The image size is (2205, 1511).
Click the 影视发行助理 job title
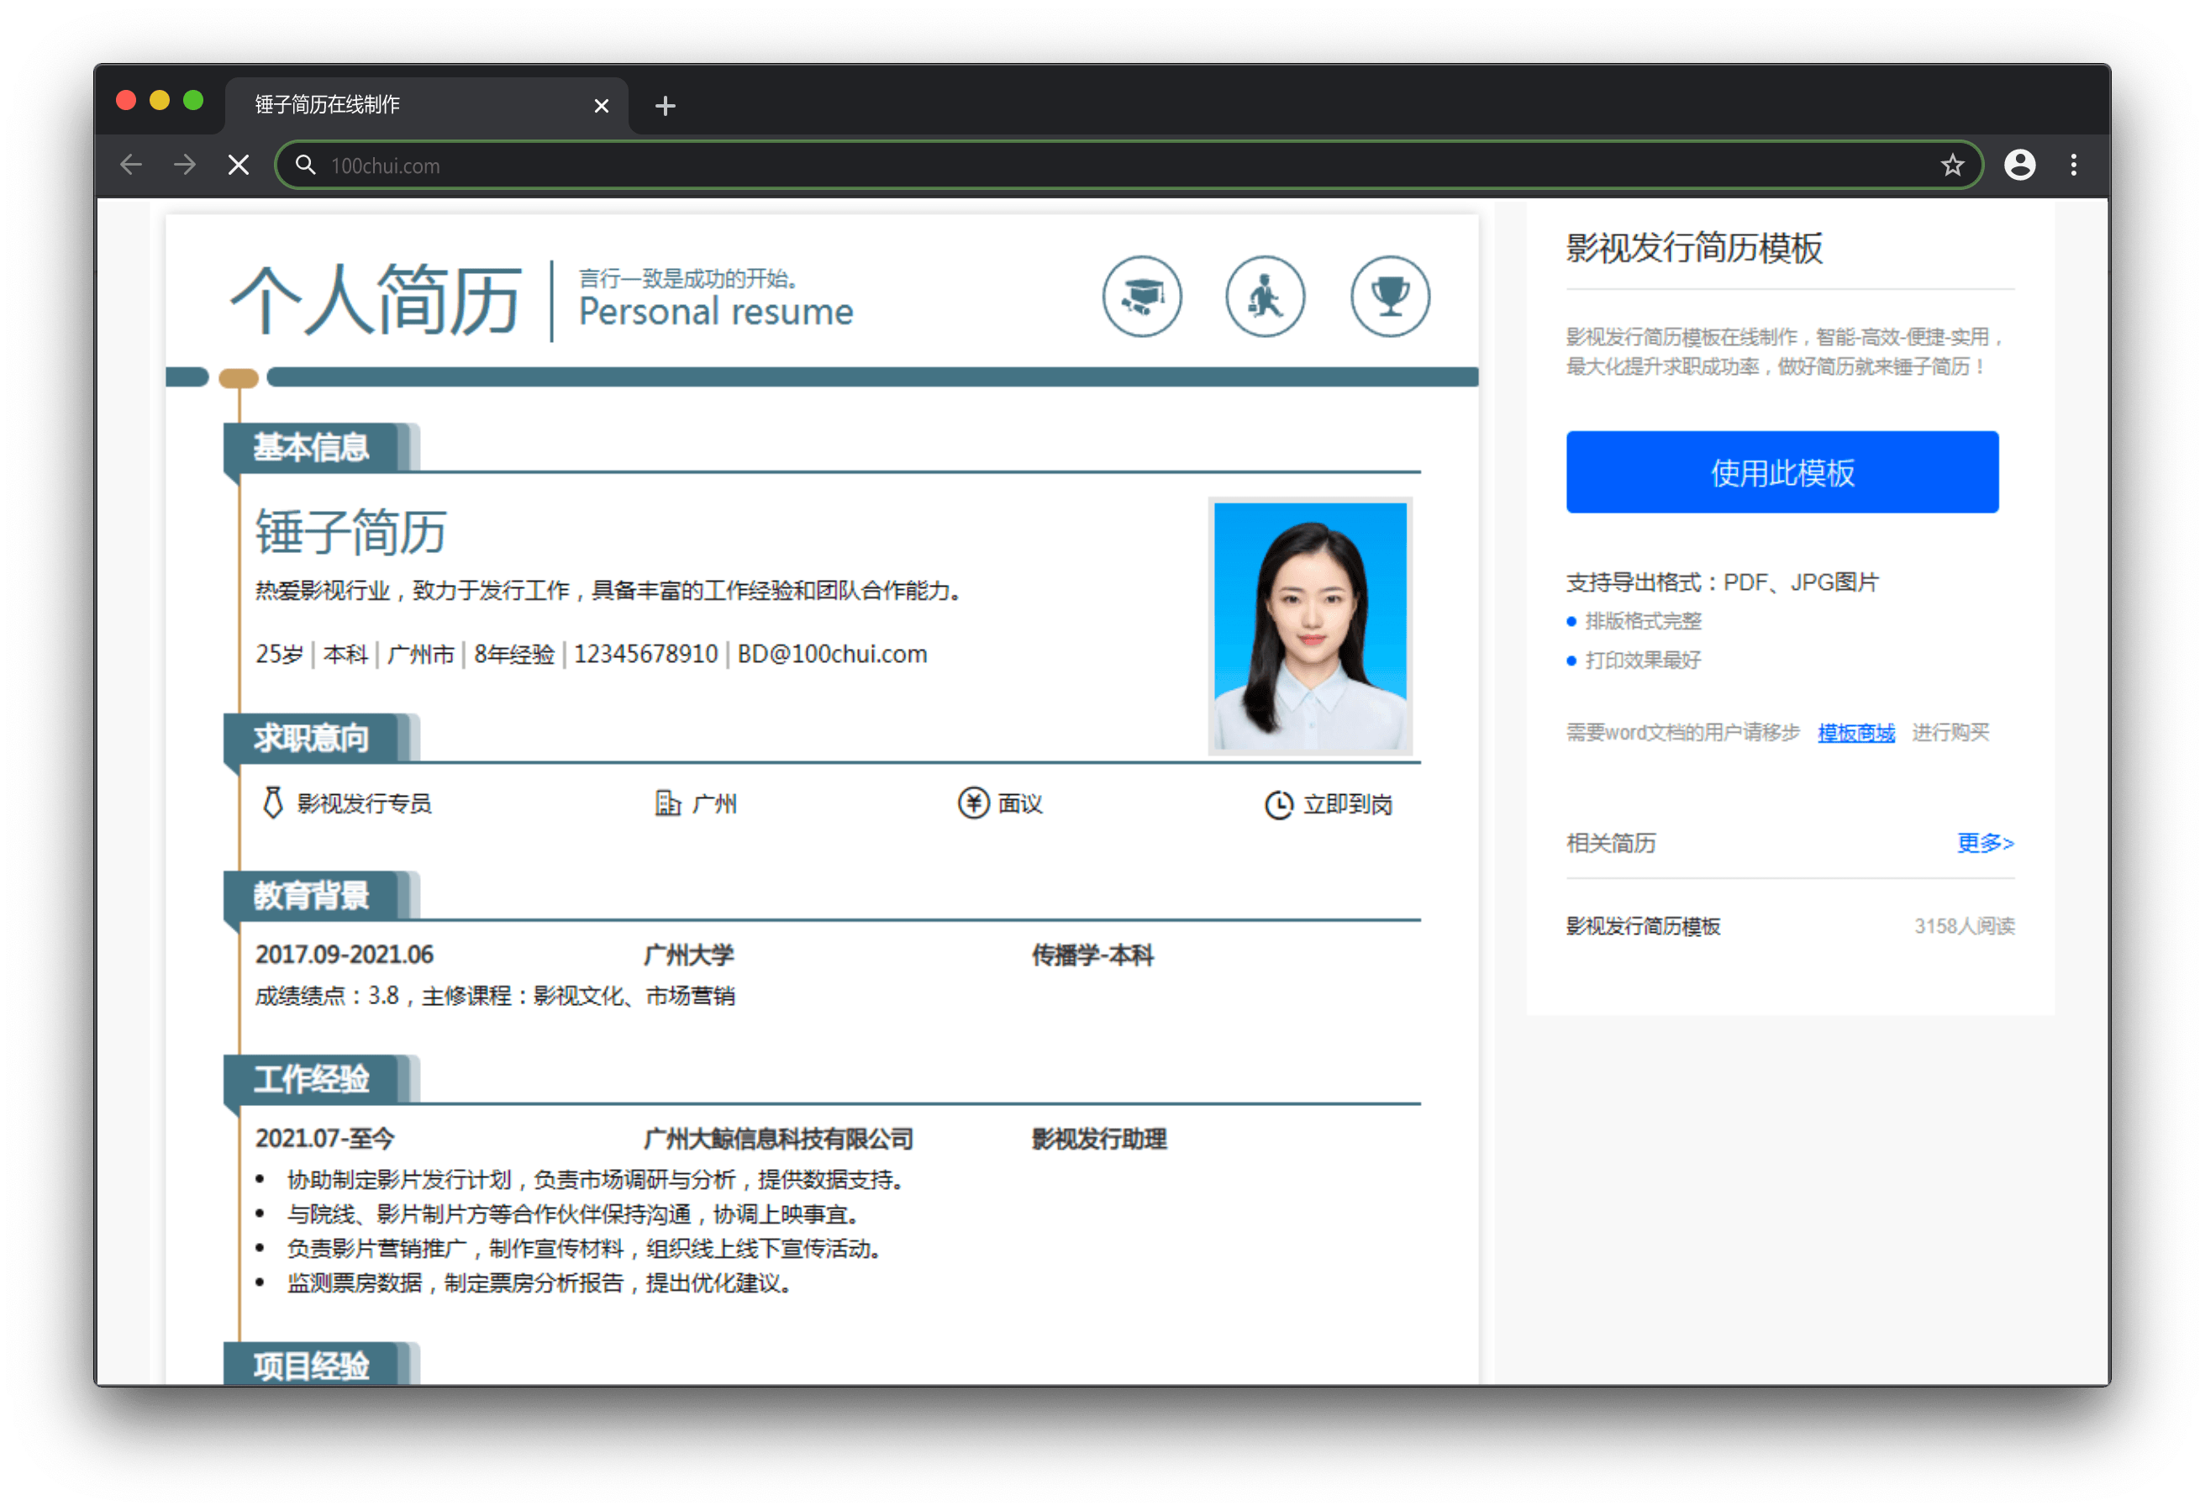tap(1098, 1139)
